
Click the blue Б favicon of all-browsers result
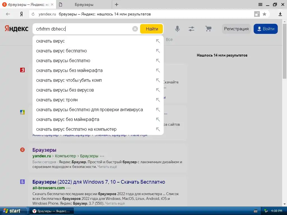(22, 182)
